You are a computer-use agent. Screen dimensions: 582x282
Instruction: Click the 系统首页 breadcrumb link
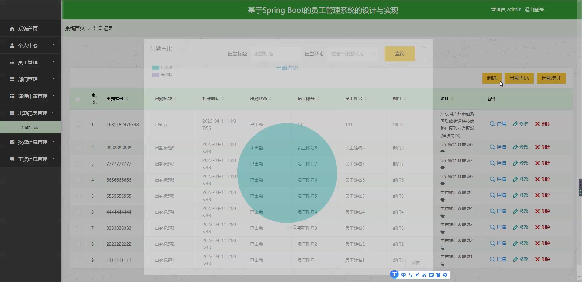pos(75,28)
